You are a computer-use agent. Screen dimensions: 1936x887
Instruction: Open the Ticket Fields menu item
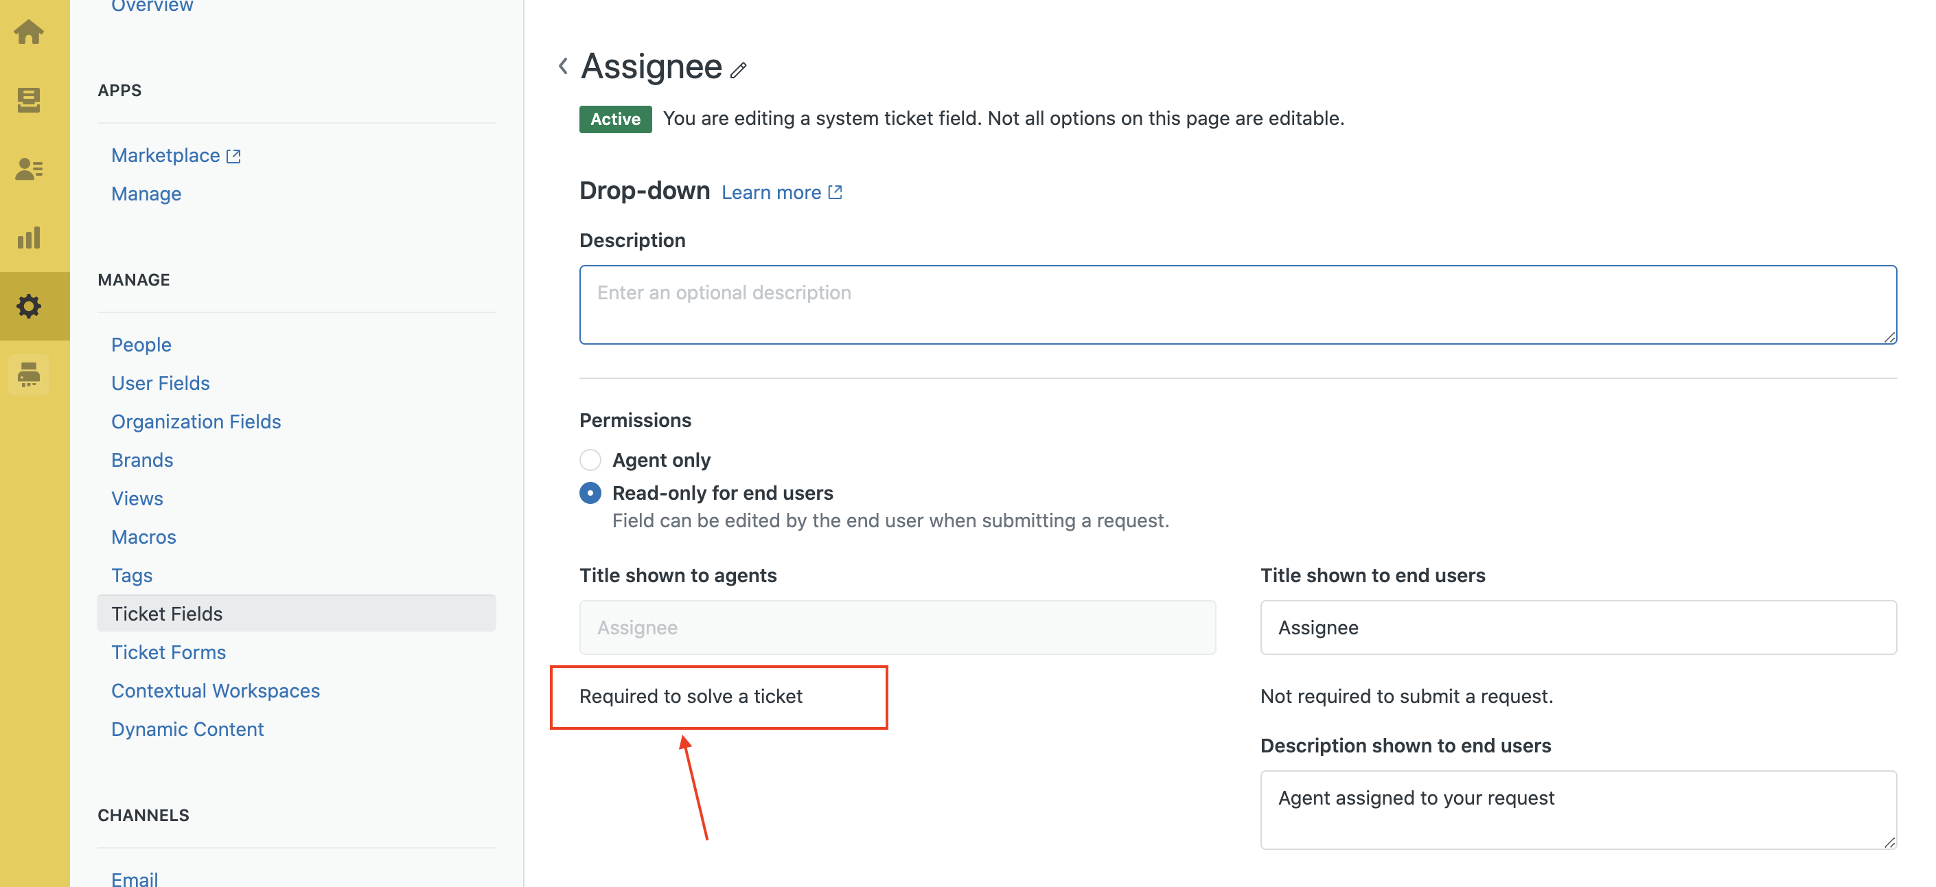(x=167, y=613)
